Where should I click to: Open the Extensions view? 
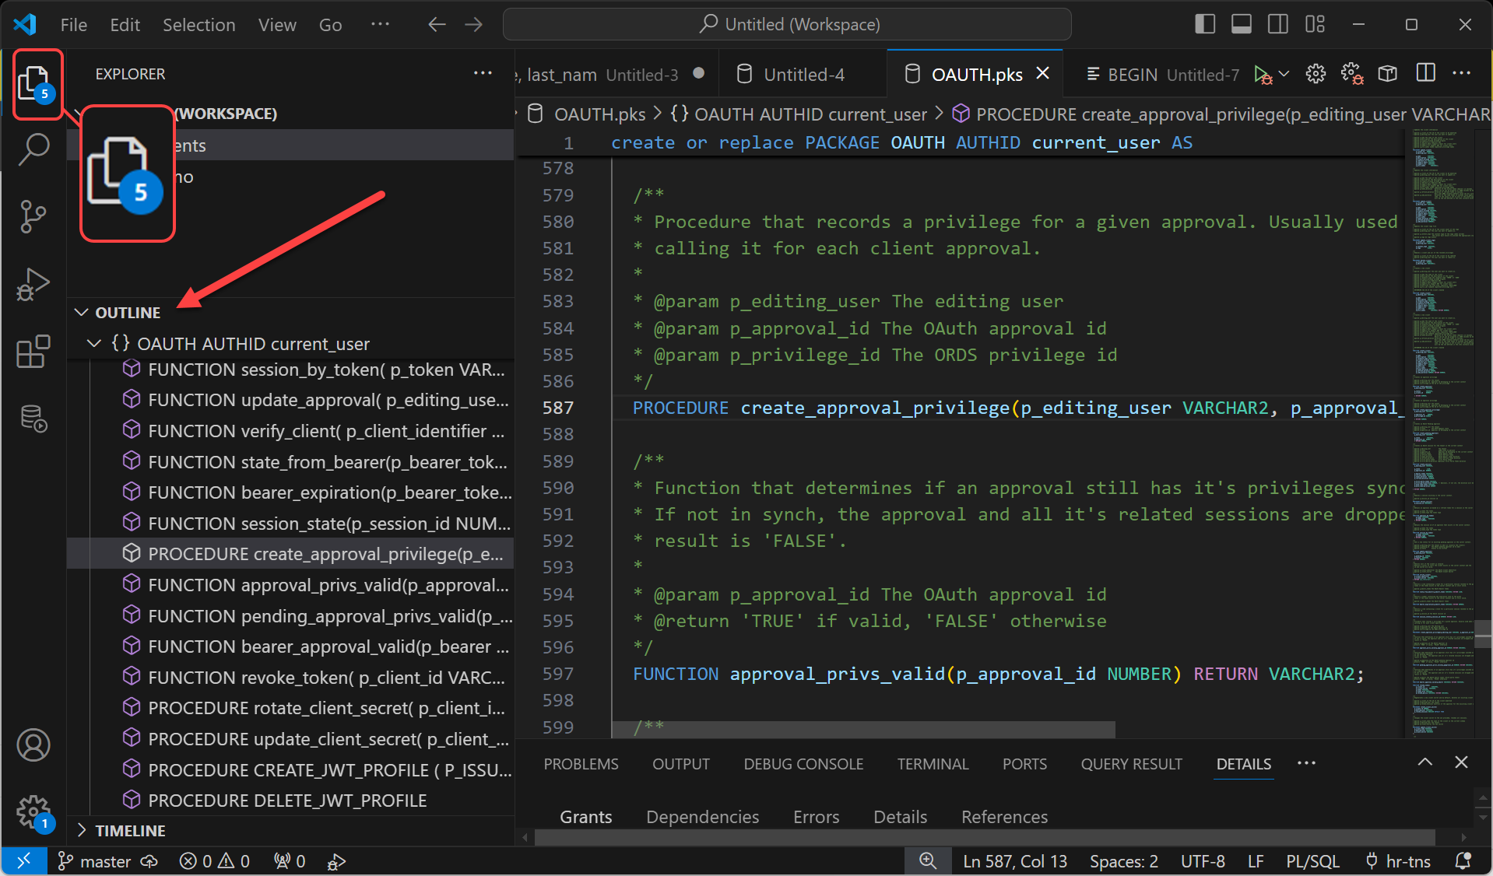click(33, 352)
